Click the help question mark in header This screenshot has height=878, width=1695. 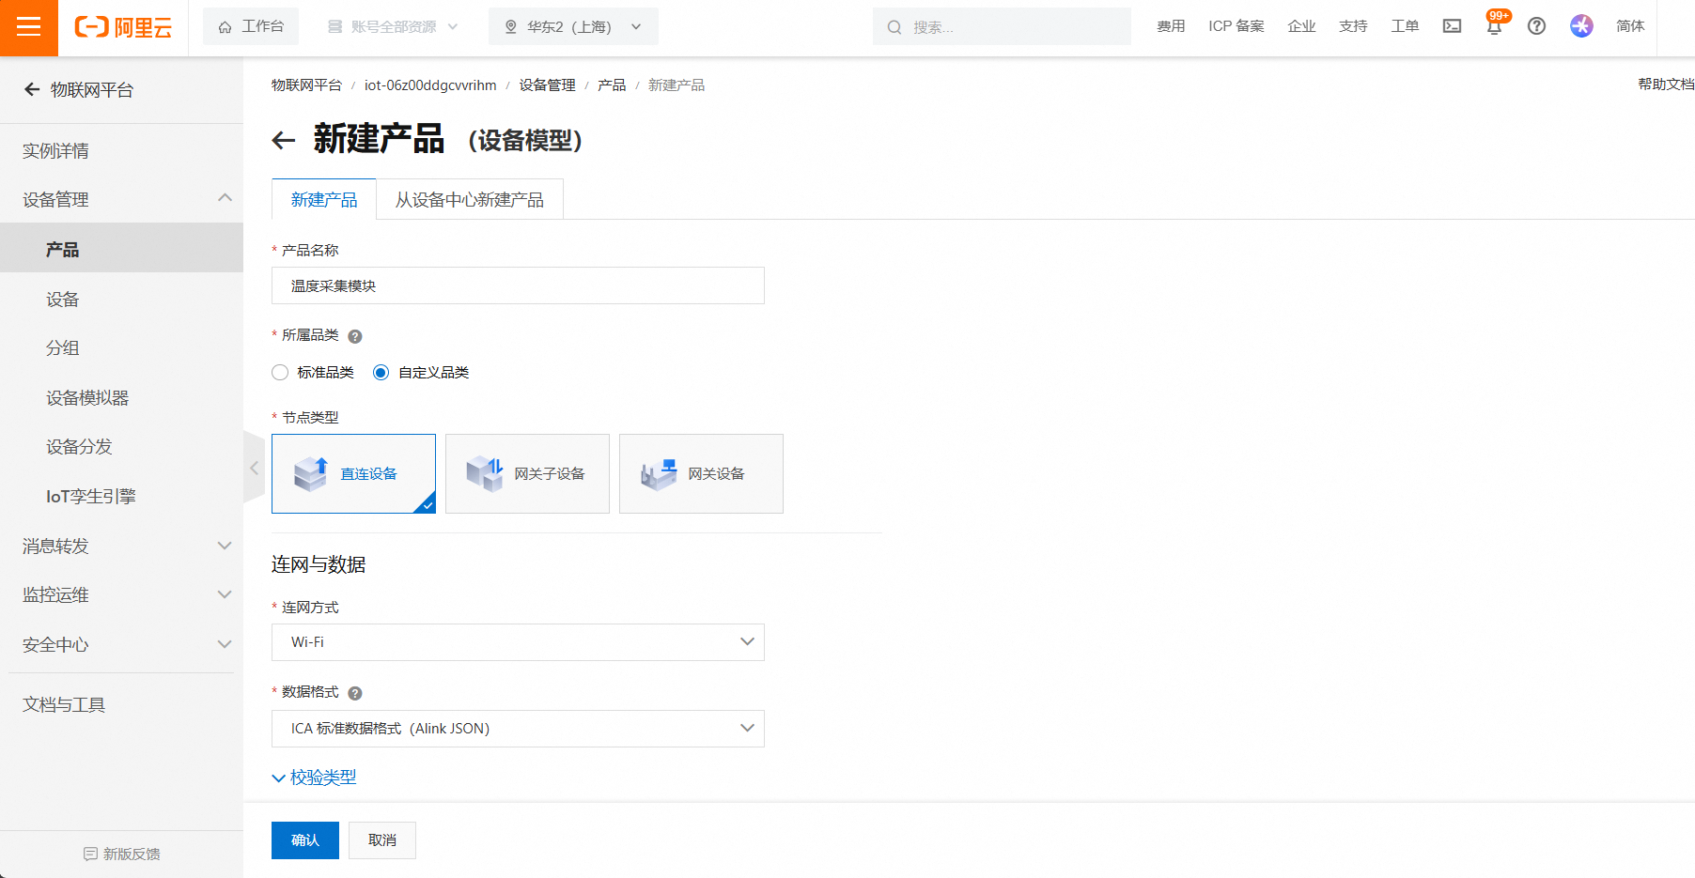click(1536, 26)
